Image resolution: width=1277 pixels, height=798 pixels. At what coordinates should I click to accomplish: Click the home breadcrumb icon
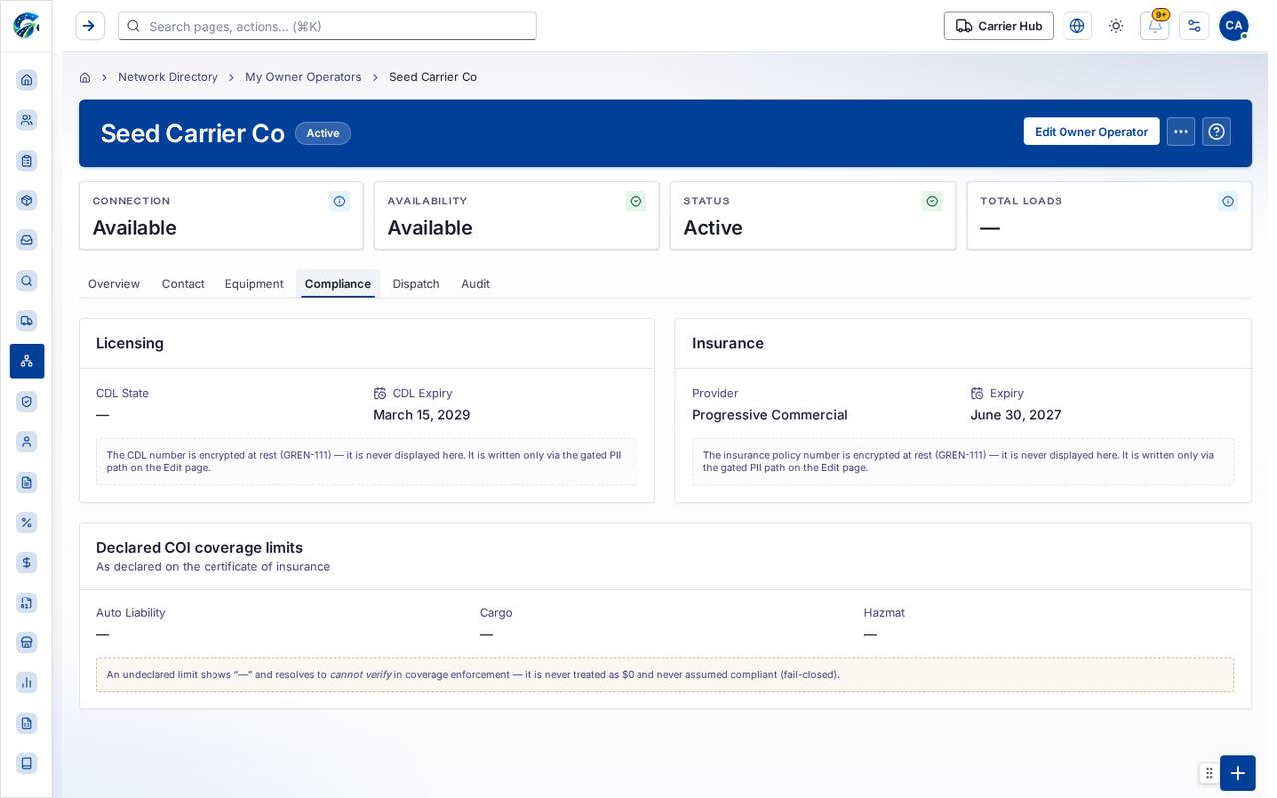(85, 77)
